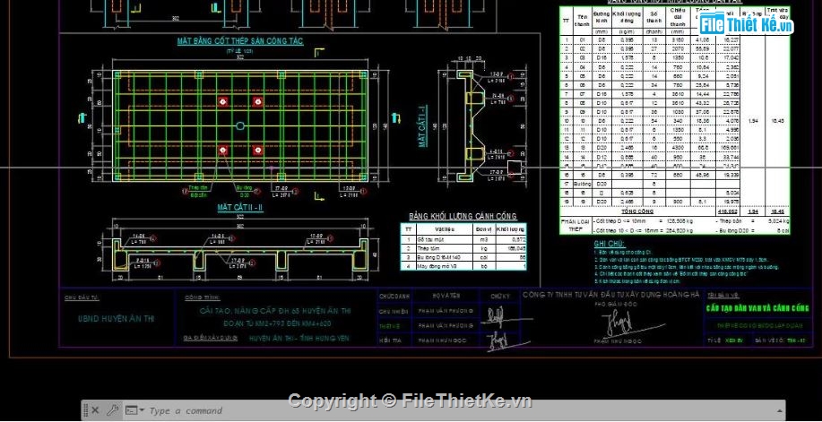The image size is (822, 422).
Task: Select the Thép tấm table row
Action: coord(463,248)
